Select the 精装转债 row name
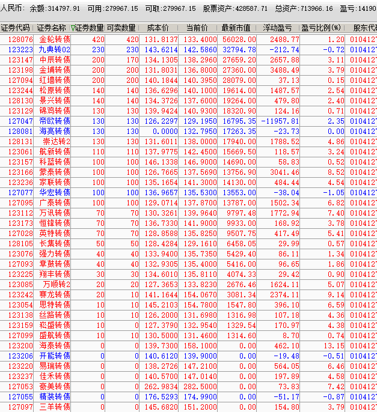Image resolution: width=377 pixels, height=412 pixels. 55,397
